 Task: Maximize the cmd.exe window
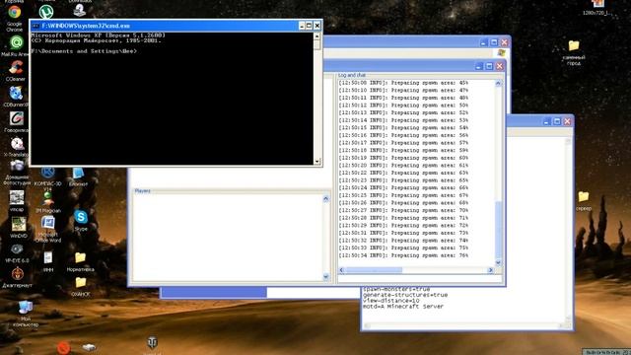point(309,26)
